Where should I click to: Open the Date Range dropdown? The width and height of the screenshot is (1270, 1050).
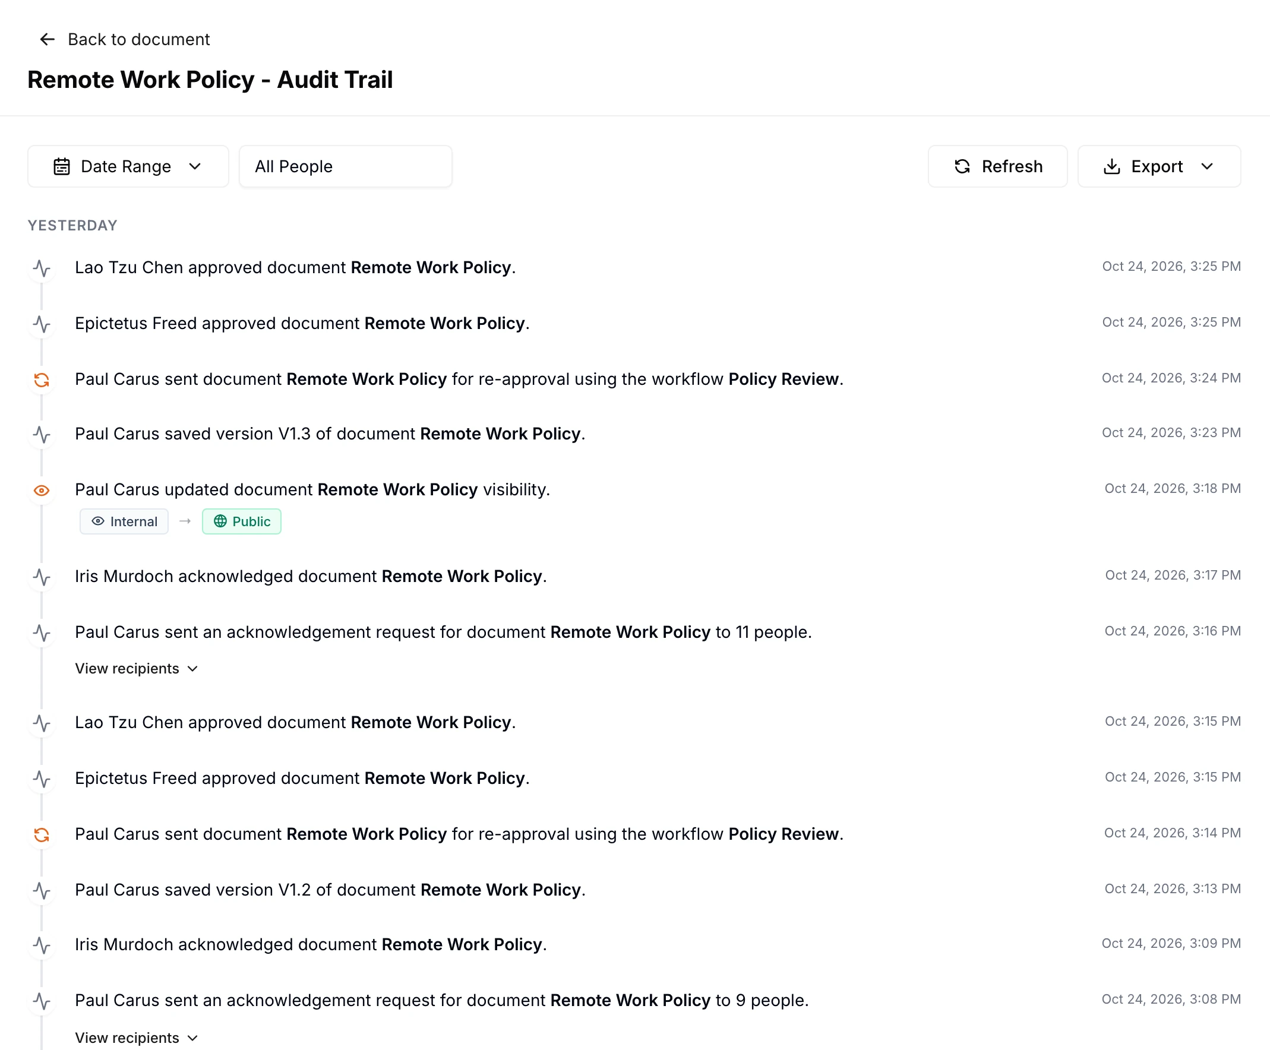128,166
